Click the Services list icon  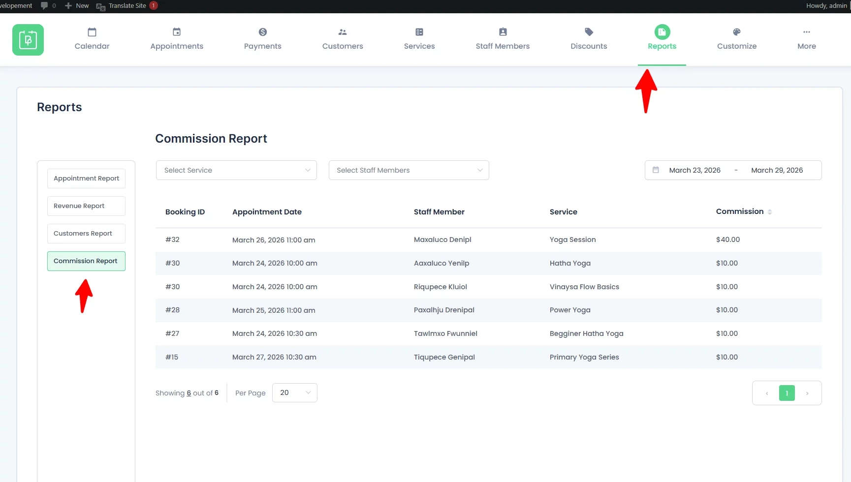[419, 32]
